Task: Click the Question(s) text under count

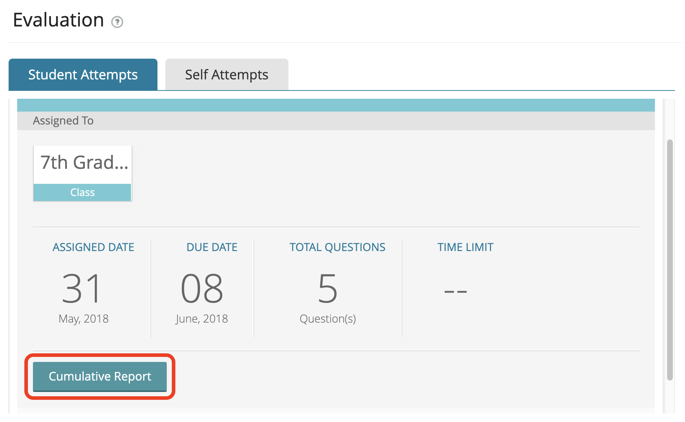Action: point(327,319)
